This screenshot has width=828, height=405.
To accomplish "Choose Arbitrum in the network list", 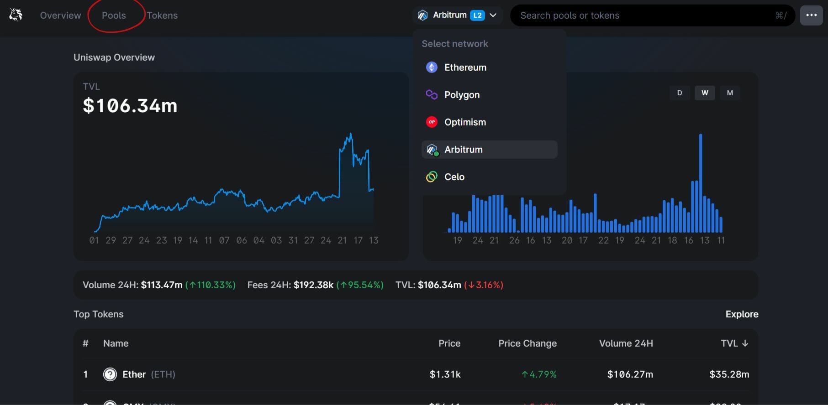I will (489, 150).
